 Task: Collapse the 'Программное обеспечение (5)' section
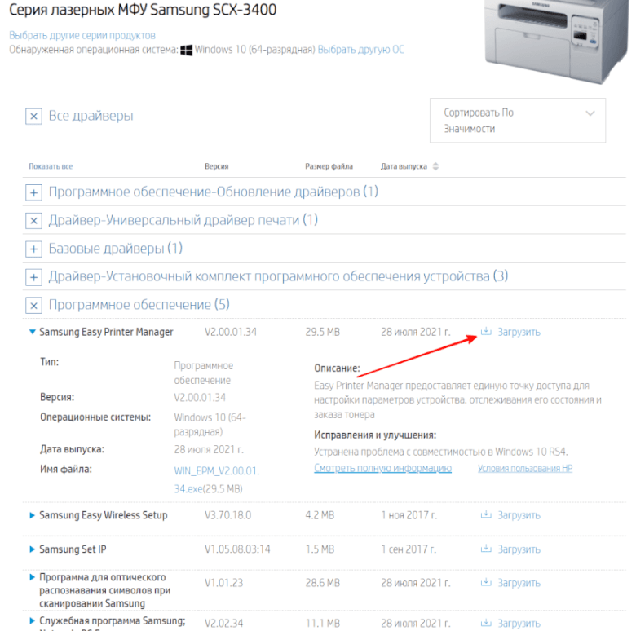33,306
